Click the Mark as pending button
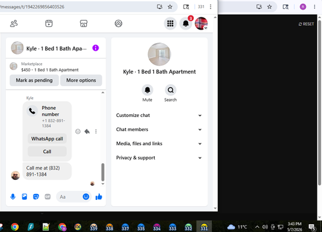This screenshot has height=232, width=322. 34,80
